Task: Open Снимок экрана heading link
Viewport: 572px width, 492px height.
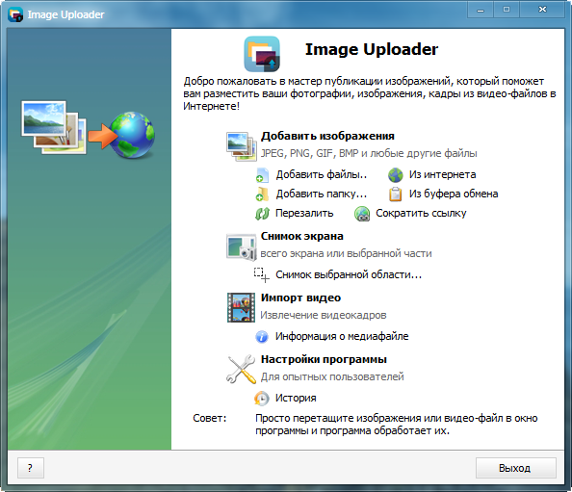Action: [302, 236]
